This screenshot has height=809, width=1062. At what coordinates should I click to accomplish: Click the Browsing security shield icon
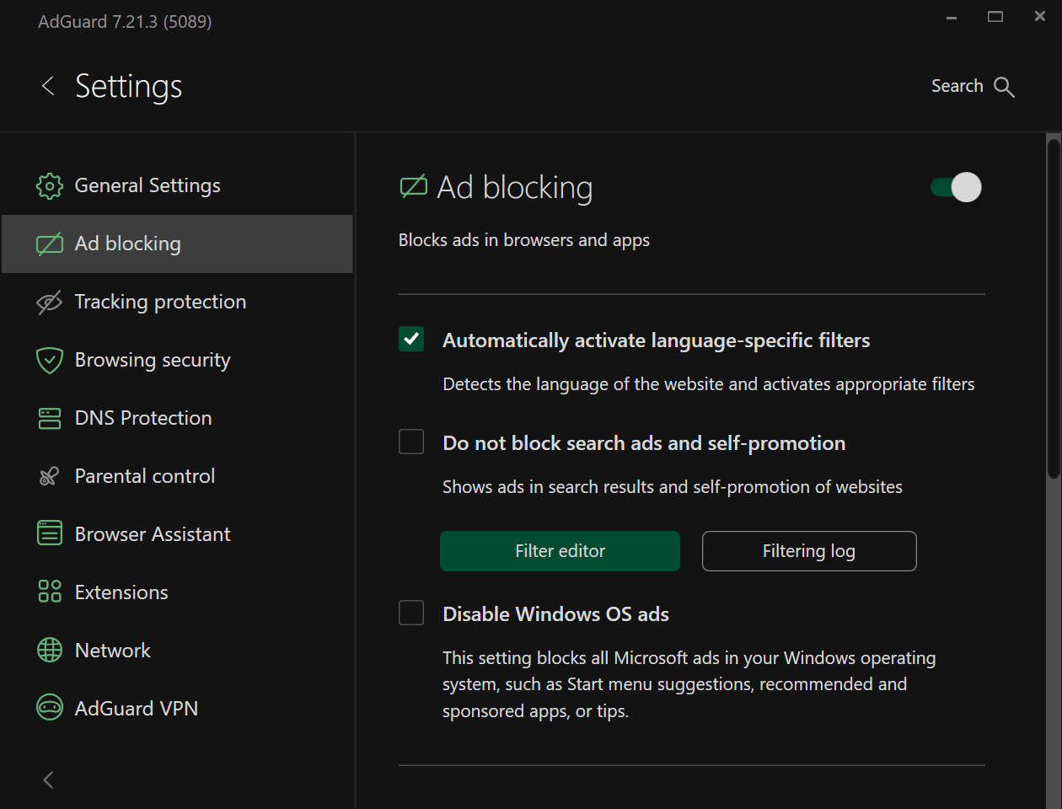coord(50,361)
